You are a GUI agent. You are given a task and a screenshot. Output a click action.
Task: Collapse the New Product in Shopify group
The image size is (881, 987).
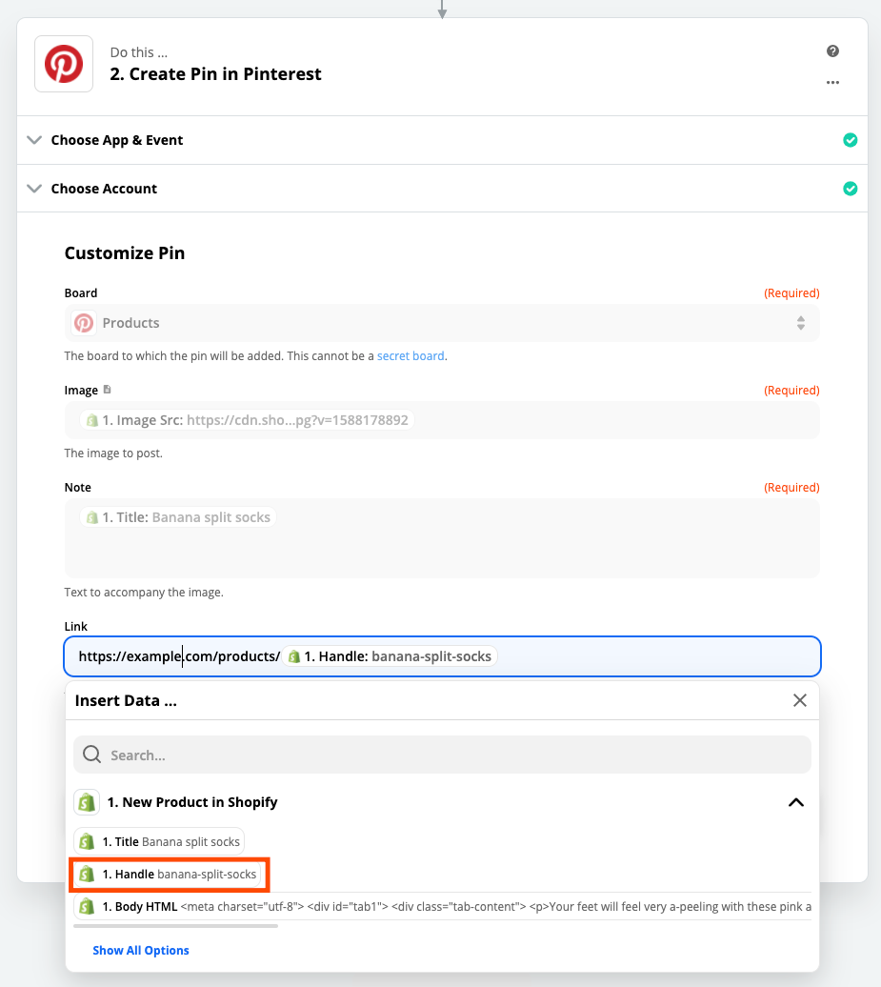click(x=796, y=802)
